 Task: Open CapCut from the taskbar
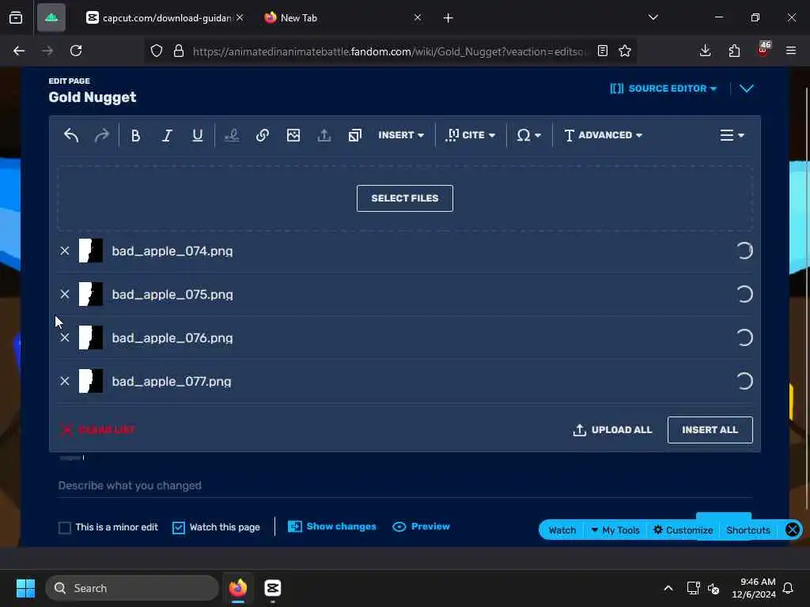pyautogui.click(x=272, y=588)
